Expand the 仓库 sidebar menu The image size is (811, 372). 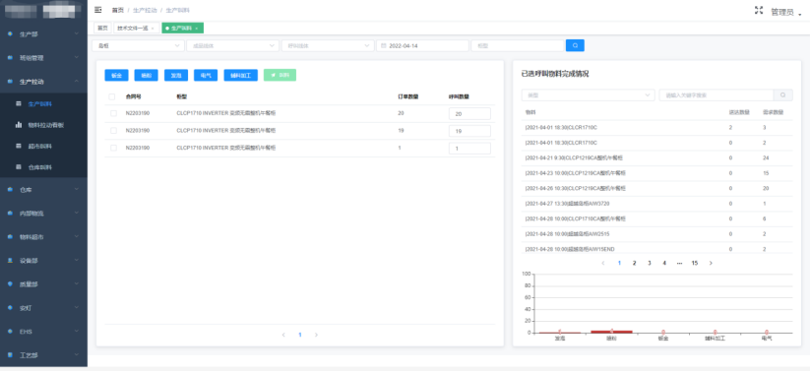43,190
